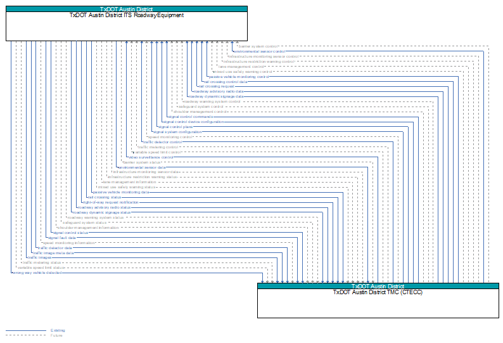Click the 'rail crossing control data' label

(x=226, y=82)
